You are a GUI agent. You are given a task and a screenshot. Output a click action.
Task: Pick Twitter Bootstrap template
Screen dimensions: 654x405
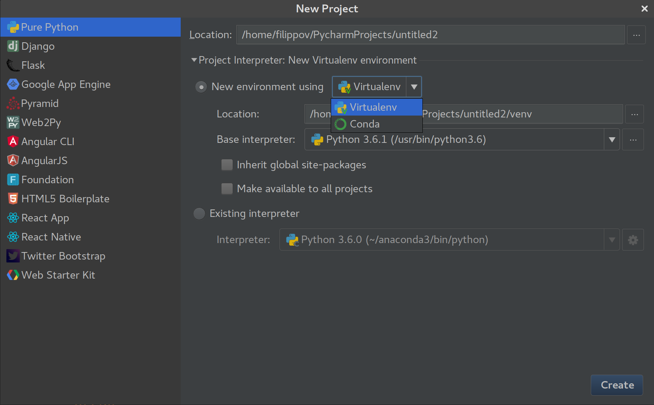point(91,256)
